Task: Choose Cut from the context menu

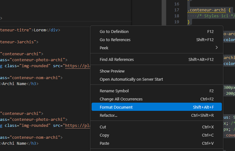Action: coord(103,127)
